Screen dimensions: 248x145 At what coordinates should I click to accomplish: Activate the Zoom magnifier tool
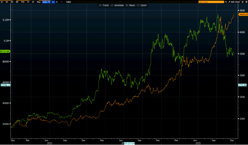[142, 5]
